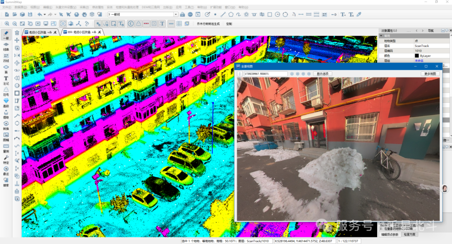Click the Zoom out magnifier
This screenshot has width=452, height=244.
pyautogui.click(x=15, y=23)
